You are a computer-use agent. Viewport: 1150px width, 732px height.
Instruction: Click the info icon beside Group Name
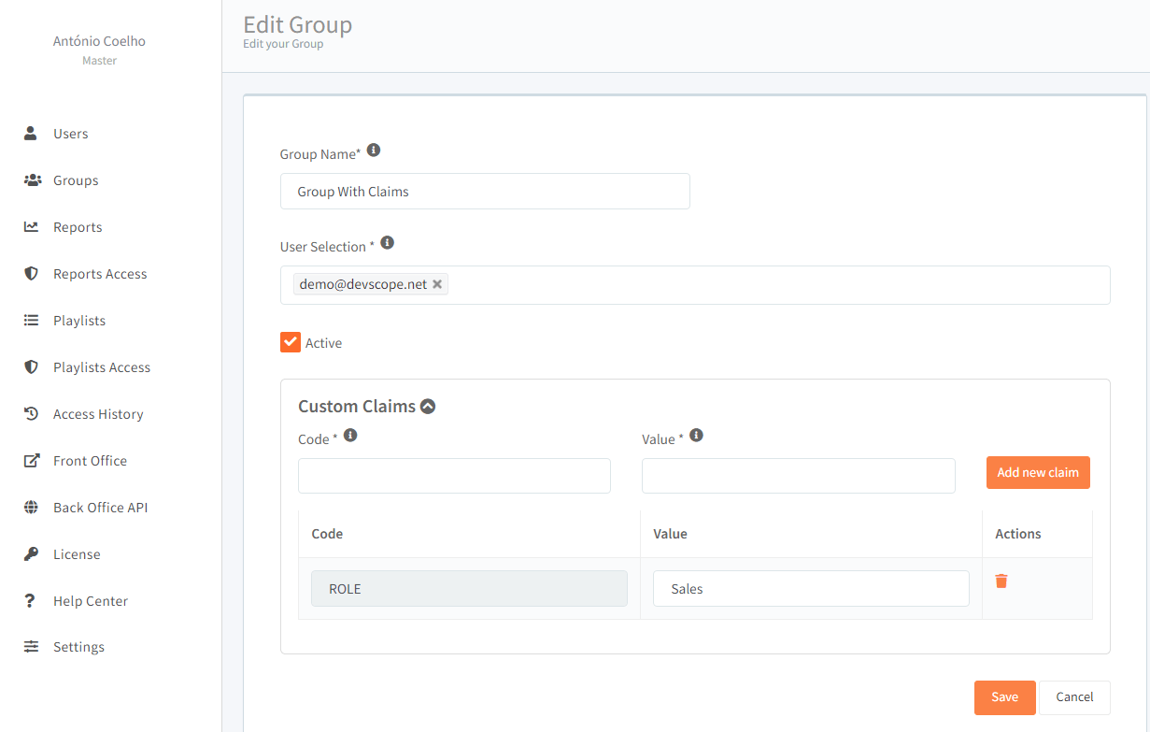(x=374, y=150)
